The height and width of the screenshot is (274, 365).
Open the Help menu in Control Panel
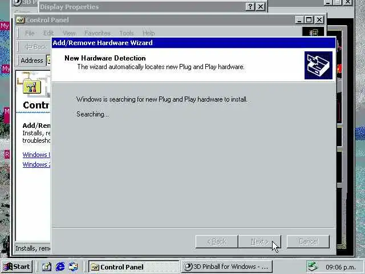[x=148, y=33]
